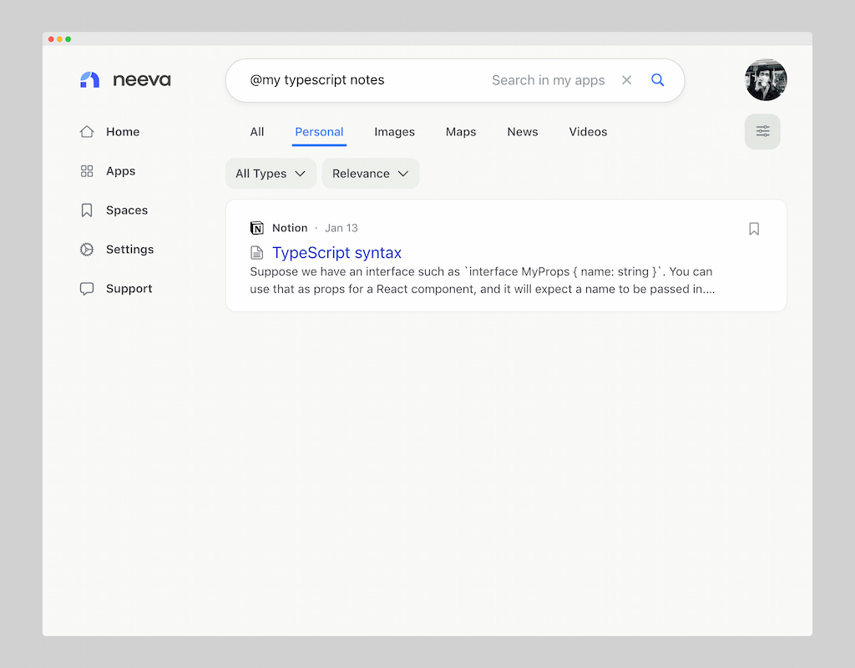
Task: Click the Notion source label
Action: tap(290, 228)
